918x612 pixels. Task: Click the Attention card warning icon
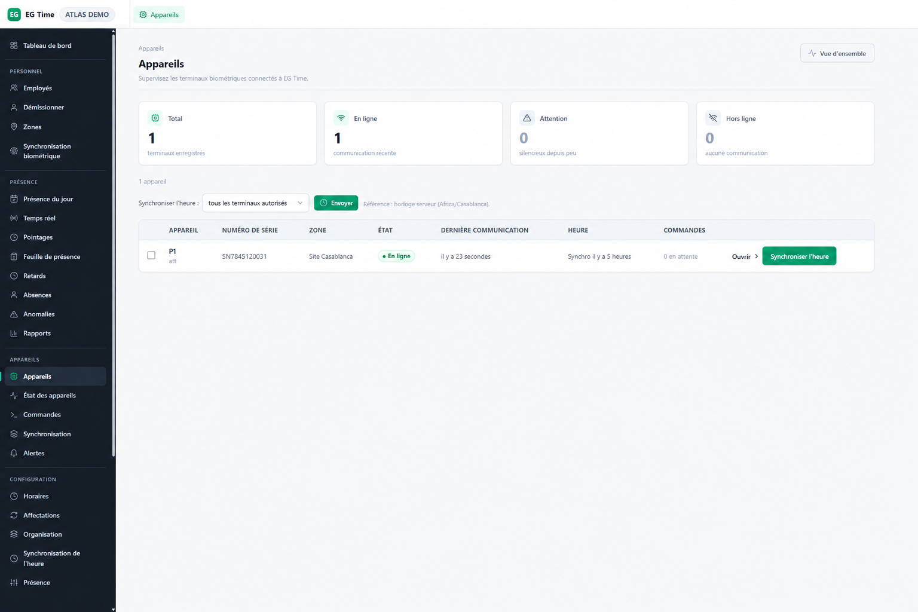(527, 118)
